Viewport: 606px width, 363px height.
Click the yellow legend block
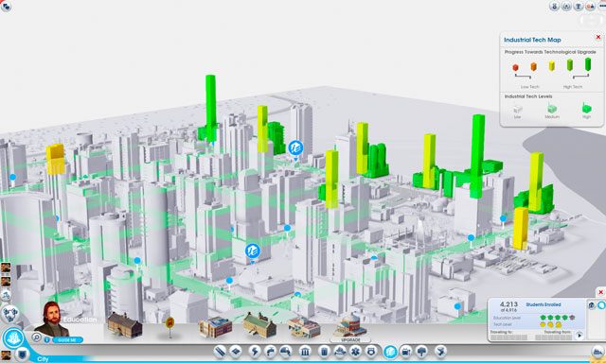click(551, 66)
